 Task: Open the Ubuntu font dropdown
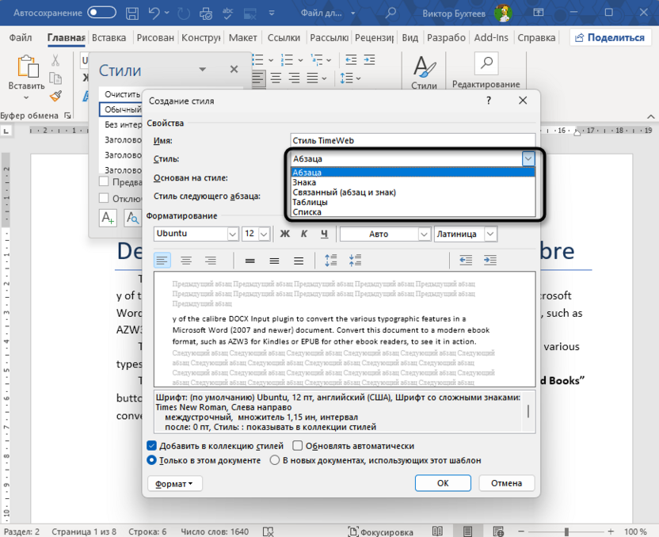[231, 234]
